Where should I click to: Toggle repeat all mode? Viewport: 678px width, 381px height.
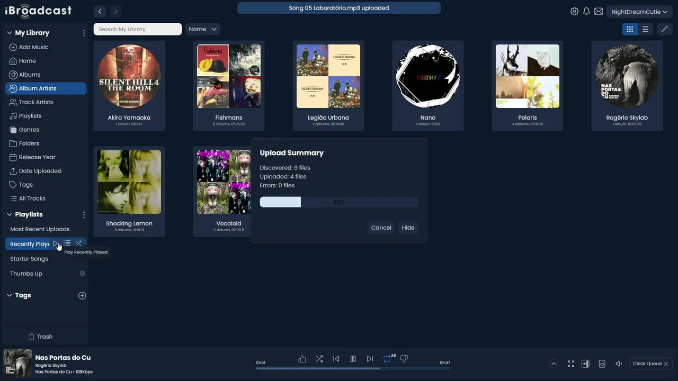(388, 359)
